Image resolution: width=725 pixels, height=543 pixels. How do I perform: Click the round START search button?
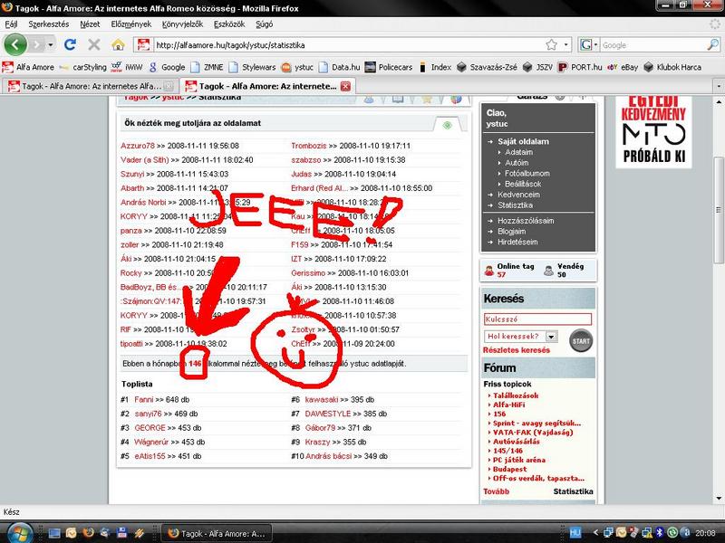581,341
